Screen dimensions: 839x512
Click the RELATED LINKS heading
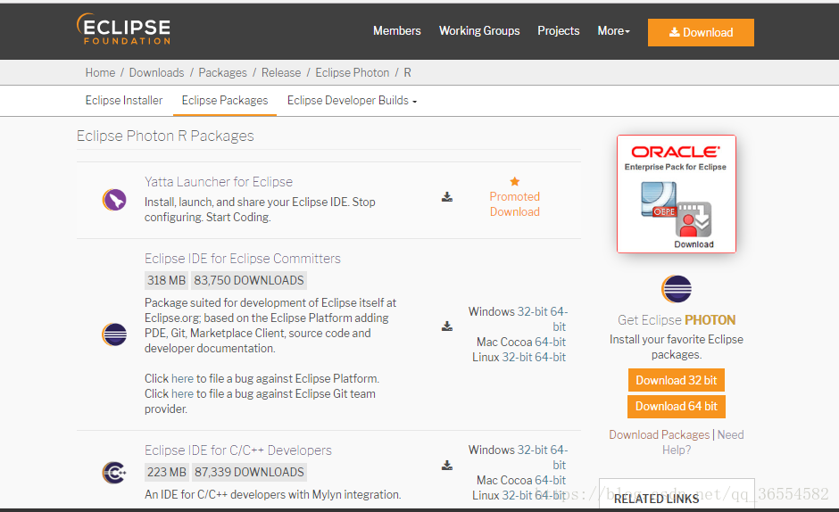(656, 499)
